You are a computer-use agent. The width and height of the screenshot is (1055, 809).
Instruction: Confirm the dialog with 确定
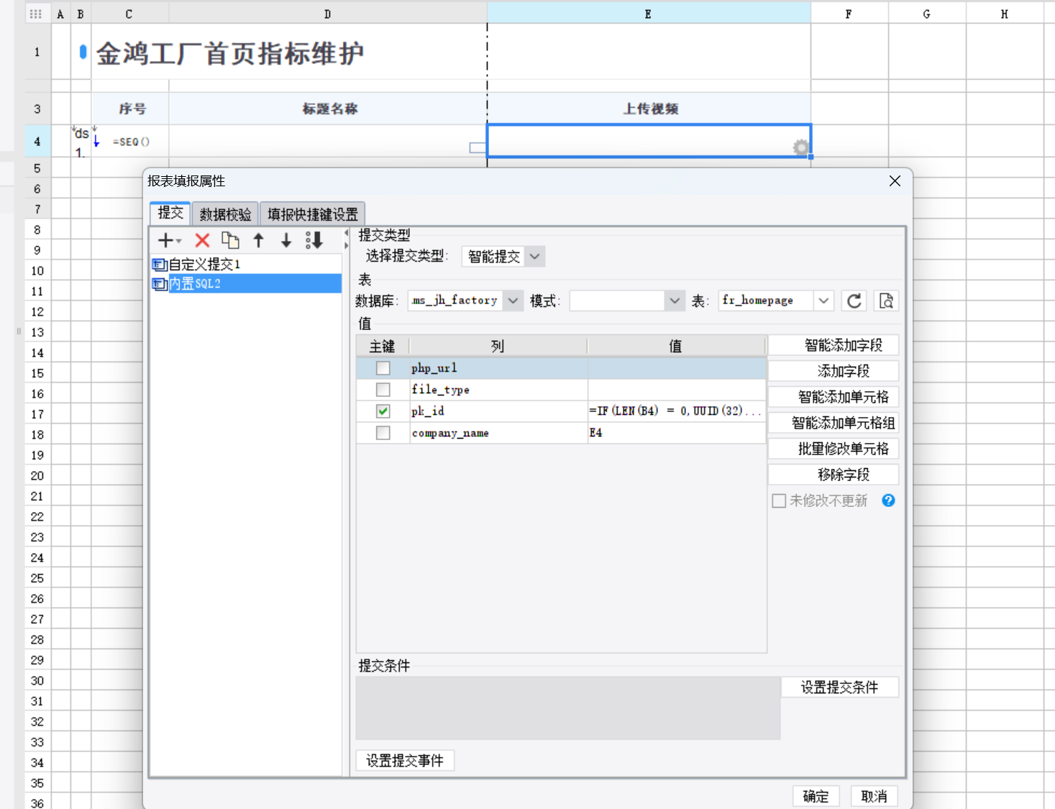[x=816, y=796]
